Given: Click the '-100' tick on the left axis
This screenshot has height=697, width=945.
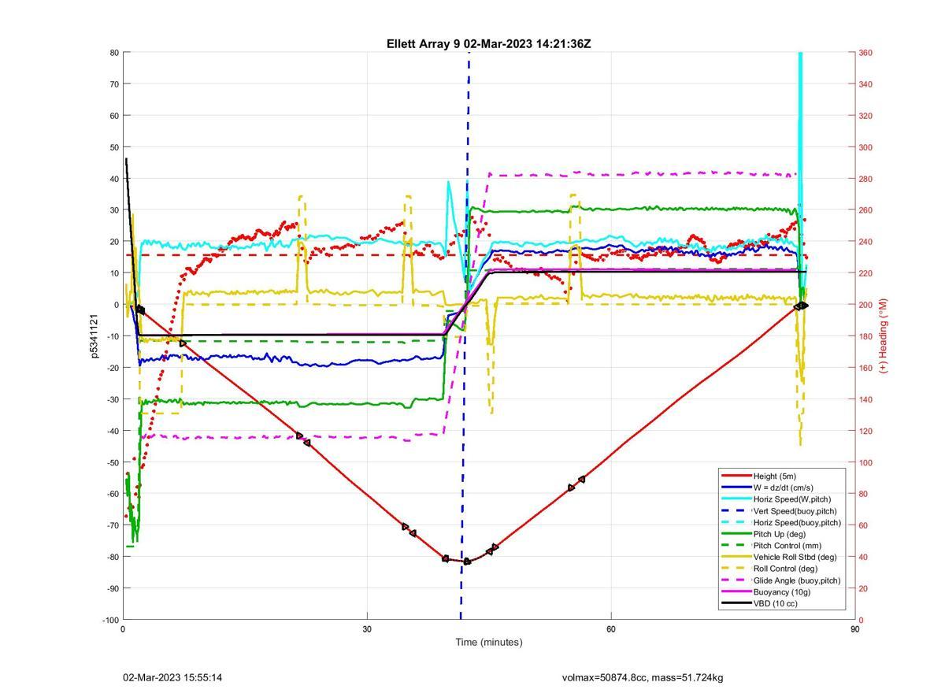Looking at the screenshot, I should pos(111,620).
